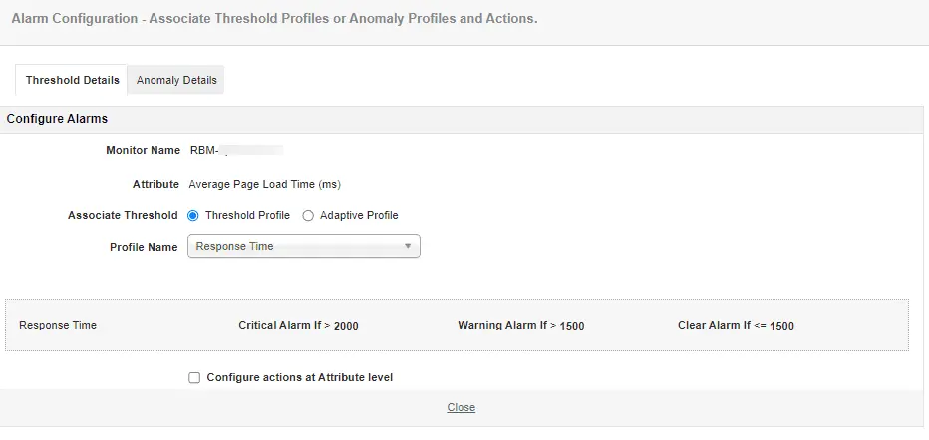Click the Associate Threshold field label
The image size is (929, 440).
[x=123, y=215]
